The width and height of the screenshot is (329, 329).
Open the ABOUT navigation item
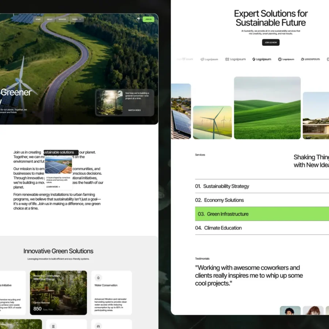point(49,19)
